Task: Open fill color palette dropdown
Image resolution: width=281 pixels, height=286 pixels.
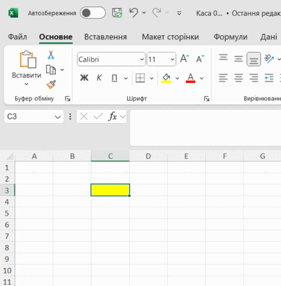Action: (177, 78)
